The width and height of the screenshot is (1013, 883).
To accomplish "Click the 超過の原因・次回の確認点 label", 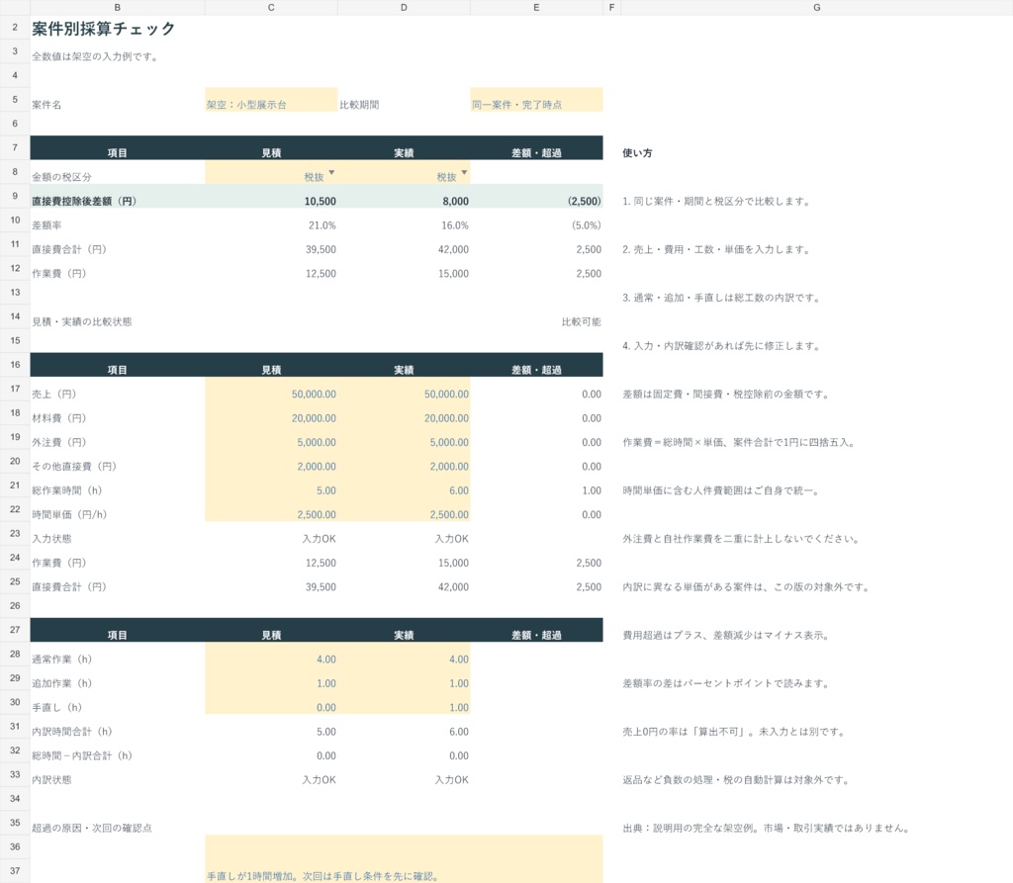I will (x=92, y=828).
